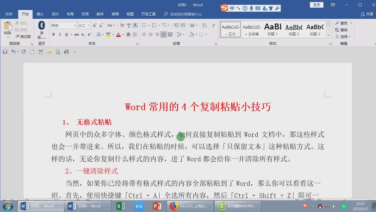The height and width of the screenshot is (212, 376).
Task: Switch to the Layout (布局) tab
Action: 70,14
